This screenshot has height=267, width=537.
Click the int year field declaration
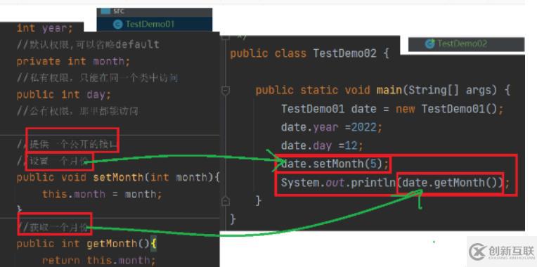tap(45, 28)
